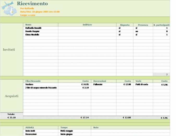
Task: Select the Elena Nicolello name cell
Action: point(32,35)
